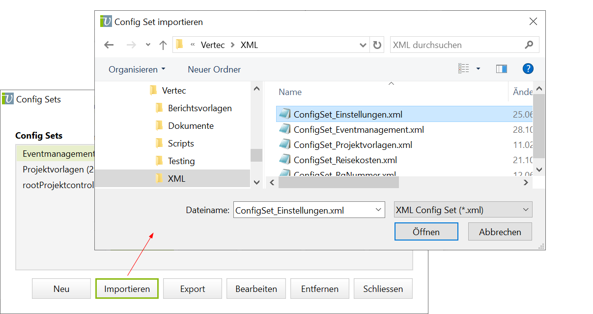Open the address bar path history dropdown
Image resolution: width=593 pixels, height=314 pixels.
click(363, 45)
